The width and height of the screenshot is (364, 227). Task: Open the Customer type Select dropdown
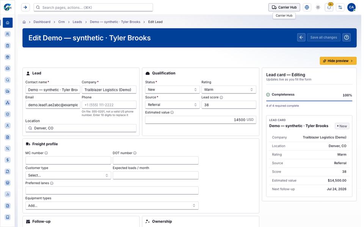68,175
